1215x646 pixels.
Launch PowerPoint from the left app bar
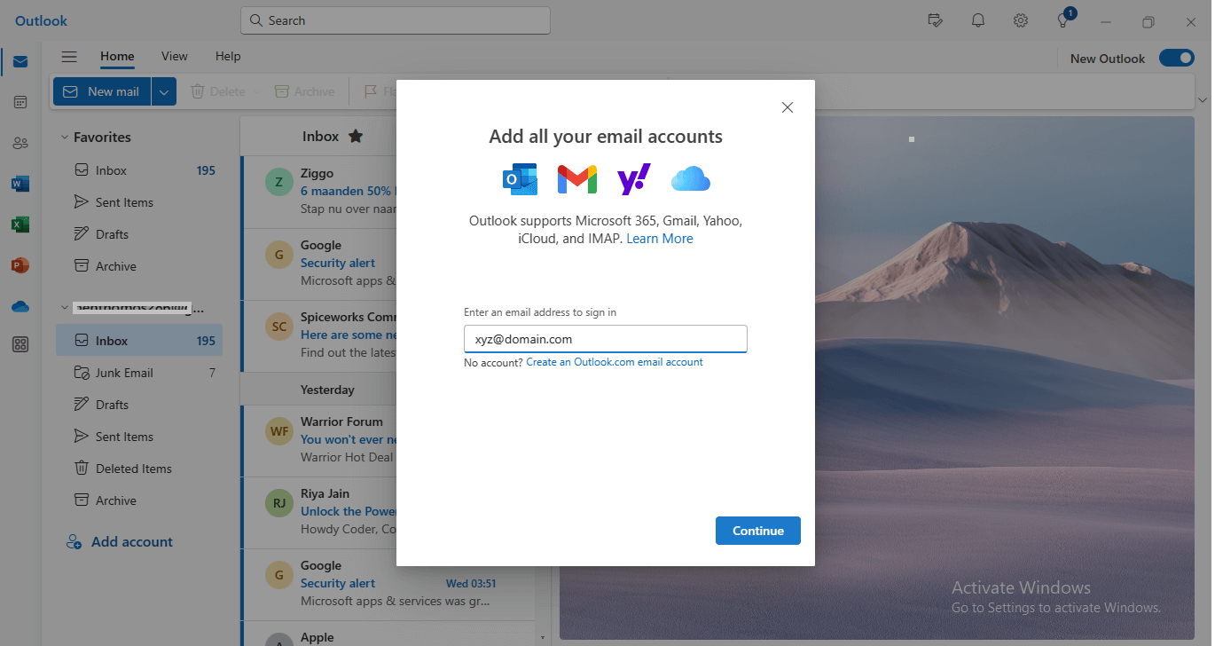pos(20,265)
